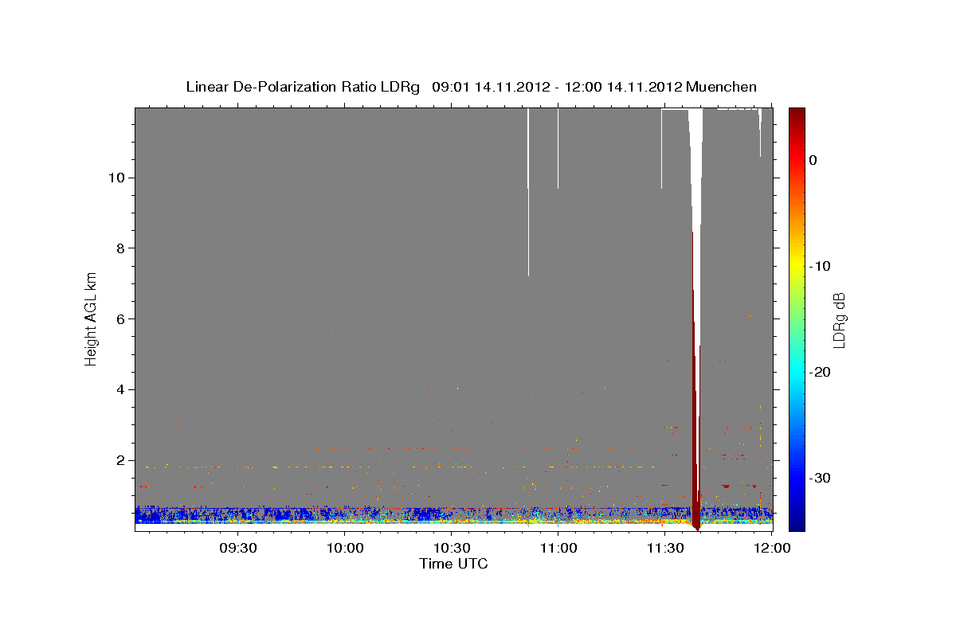Click the '12:00' time axis label
956x637 pixels.
tap(771, 549)
